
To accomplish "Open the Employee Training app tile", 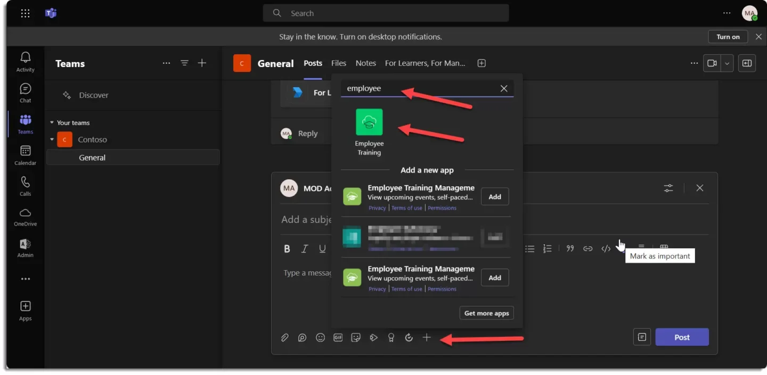I will (369, 132).
